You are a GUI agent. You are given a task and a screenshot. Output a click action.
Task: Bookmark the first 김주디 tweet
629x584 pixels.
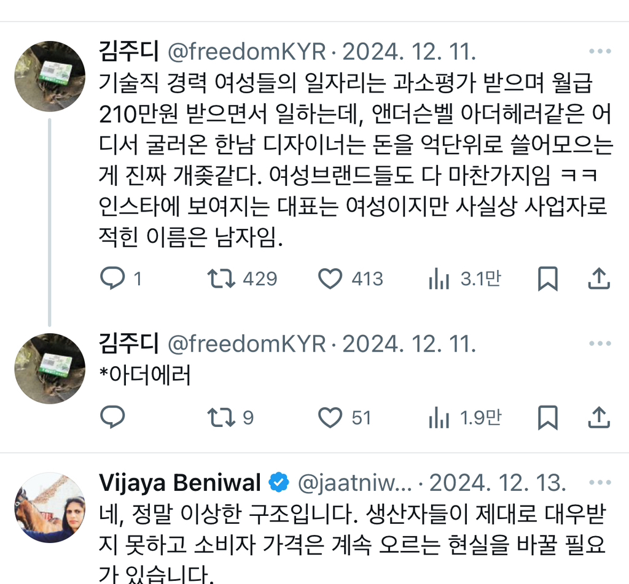pyautogui.click(x=547, y=279)
